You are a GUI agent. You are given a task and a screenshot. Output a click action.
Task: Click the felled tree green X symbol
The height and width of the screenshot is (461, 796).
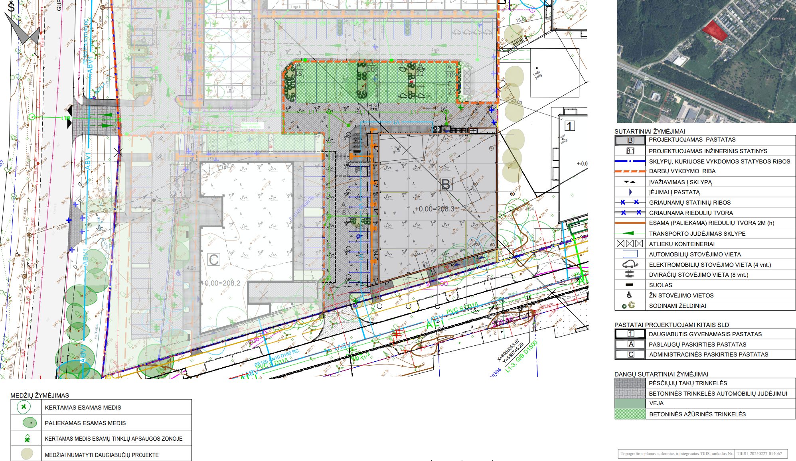click(x=24, y=407)
